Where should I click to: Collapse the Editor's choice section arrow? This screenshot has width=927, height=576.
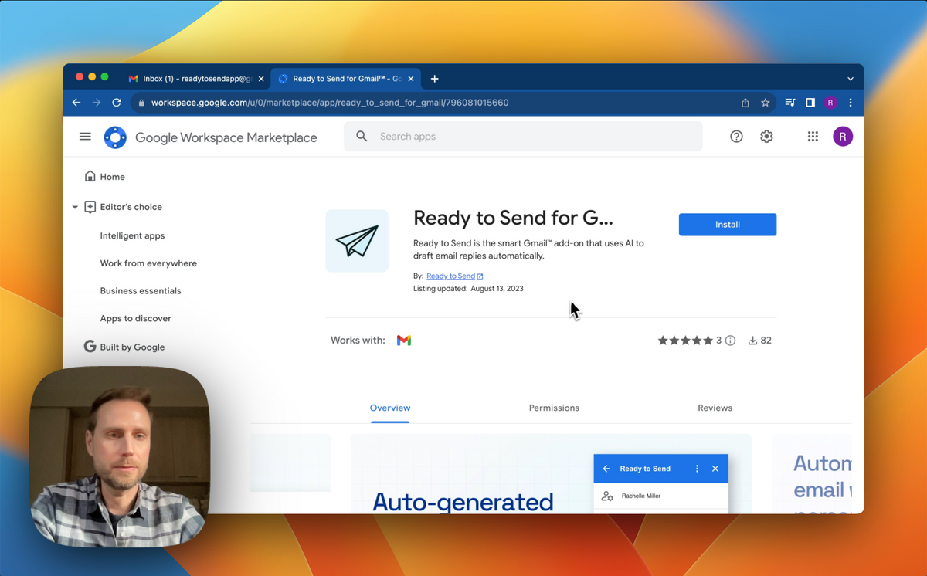(x=75, y=208)
